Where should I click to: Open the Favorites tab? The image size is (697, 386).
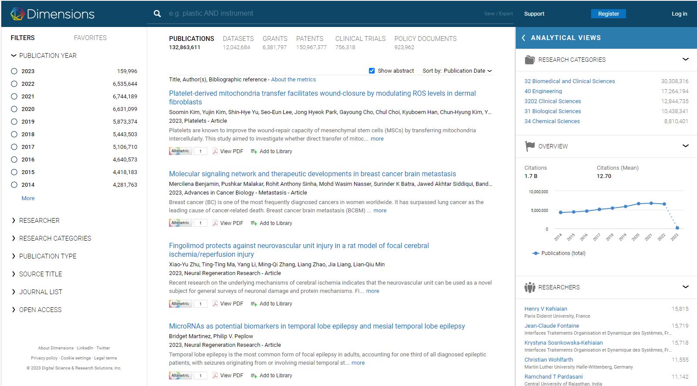coord(90,38)
